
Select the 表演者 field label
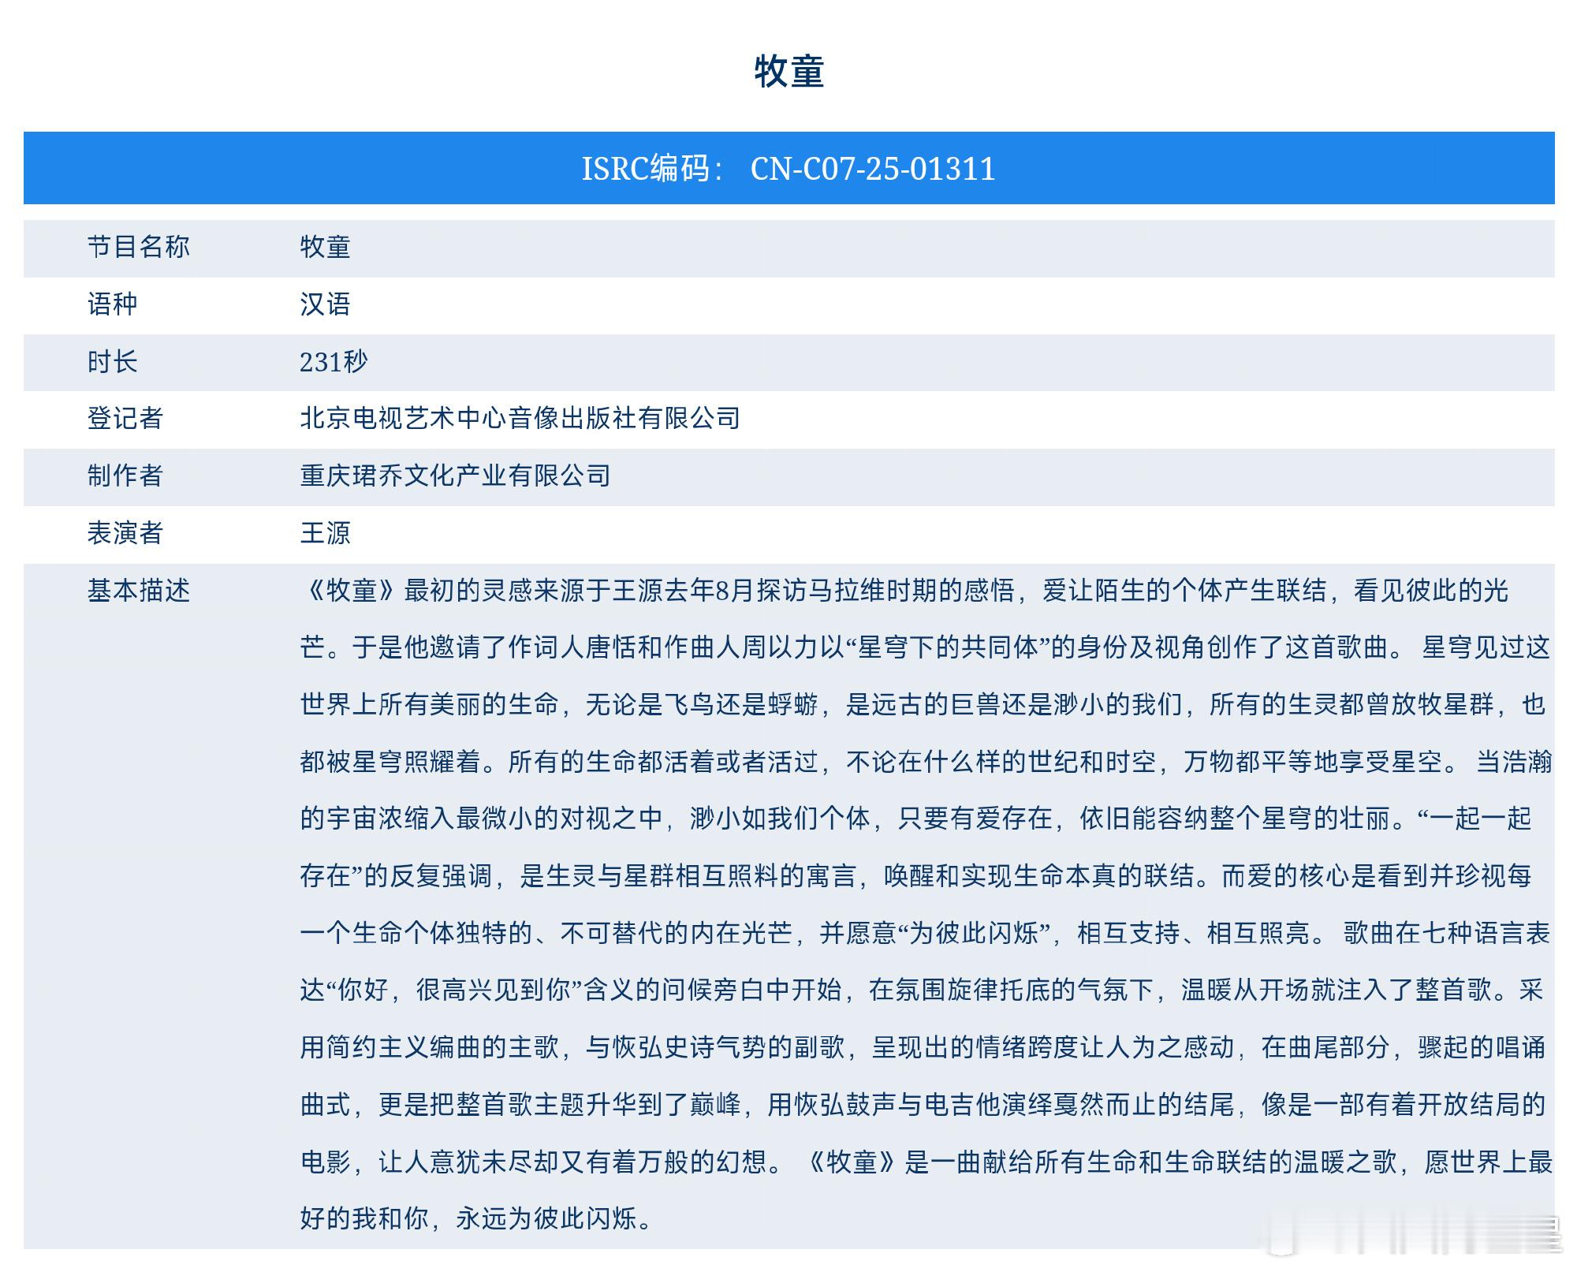pos(125,533)
